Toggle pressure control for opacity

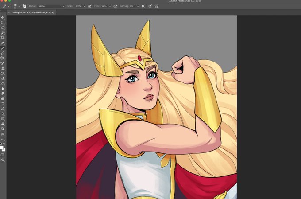(x=89, y=6)
